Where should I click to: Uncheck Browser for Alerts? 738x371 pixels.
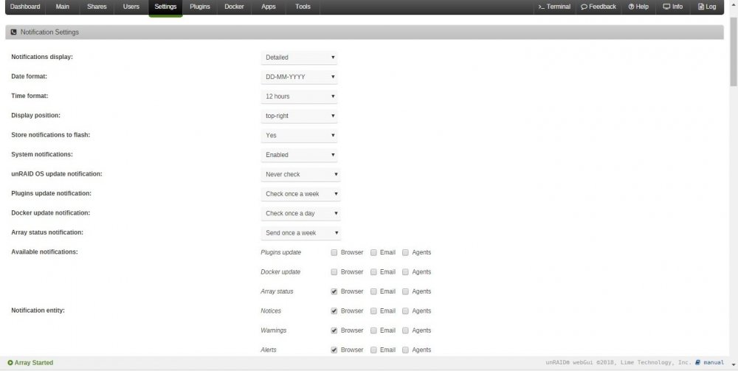[x=334, y=350]
